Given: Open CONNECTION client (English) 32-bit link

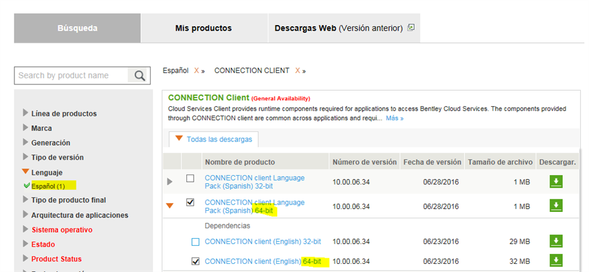Looking at the screenshot, I should 263,241.
